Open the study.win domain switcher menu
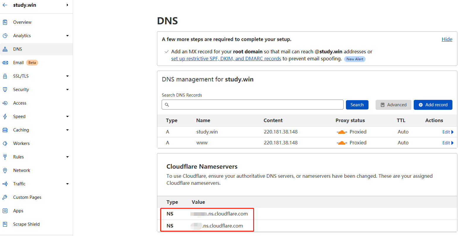Viewport: 458px width, 236px height. 68,5
